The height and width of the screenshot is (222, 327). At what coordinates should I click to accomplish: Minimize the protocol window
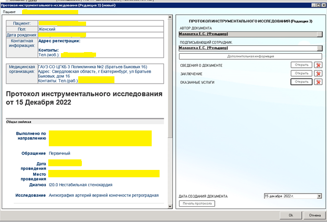(x=314, y=5)
